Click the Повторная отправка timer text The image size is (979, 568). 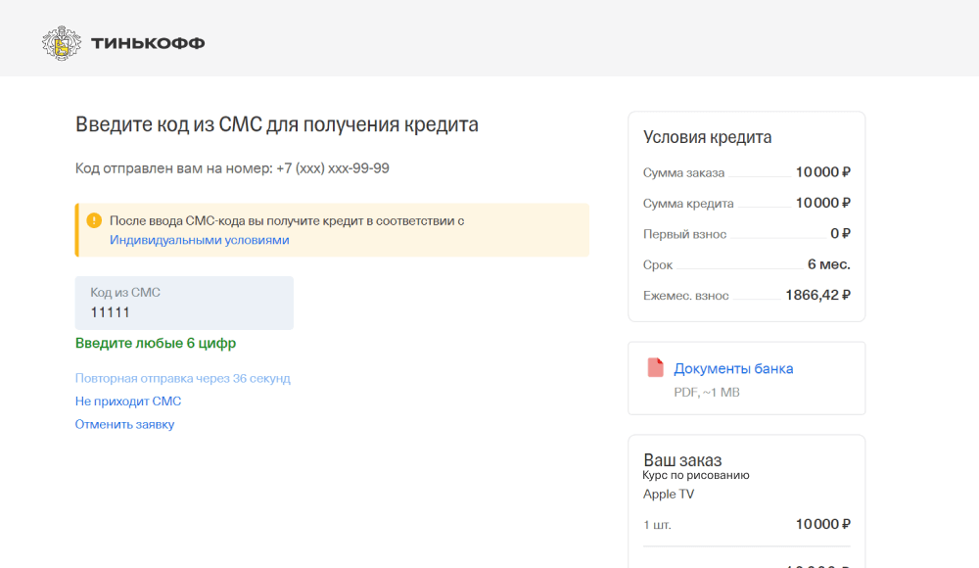182,378
